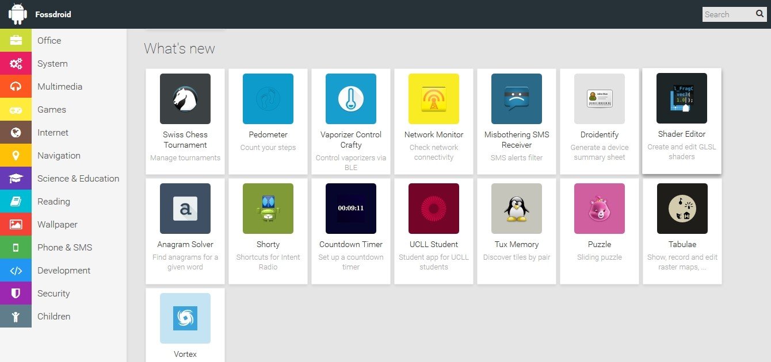This screenshot has width=771, height=362.
Task: Select the Games category
Action: [63, 109]
